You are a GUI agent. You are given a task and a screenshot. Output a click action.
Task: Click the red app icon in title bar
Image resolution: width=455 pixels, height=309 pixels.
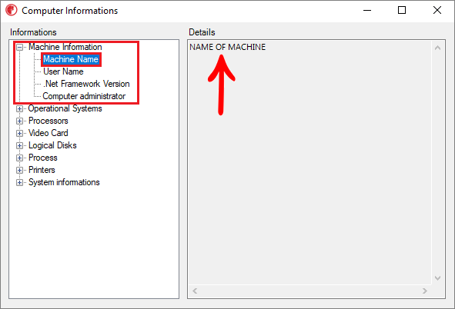pos(12,10)
